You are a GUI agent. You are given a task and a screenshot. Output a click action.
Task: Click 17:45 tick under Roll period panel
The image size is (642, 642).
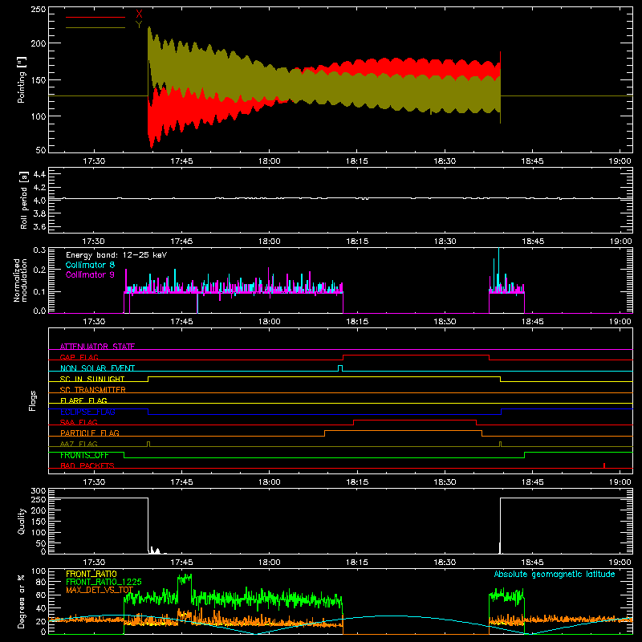point(182,242)
